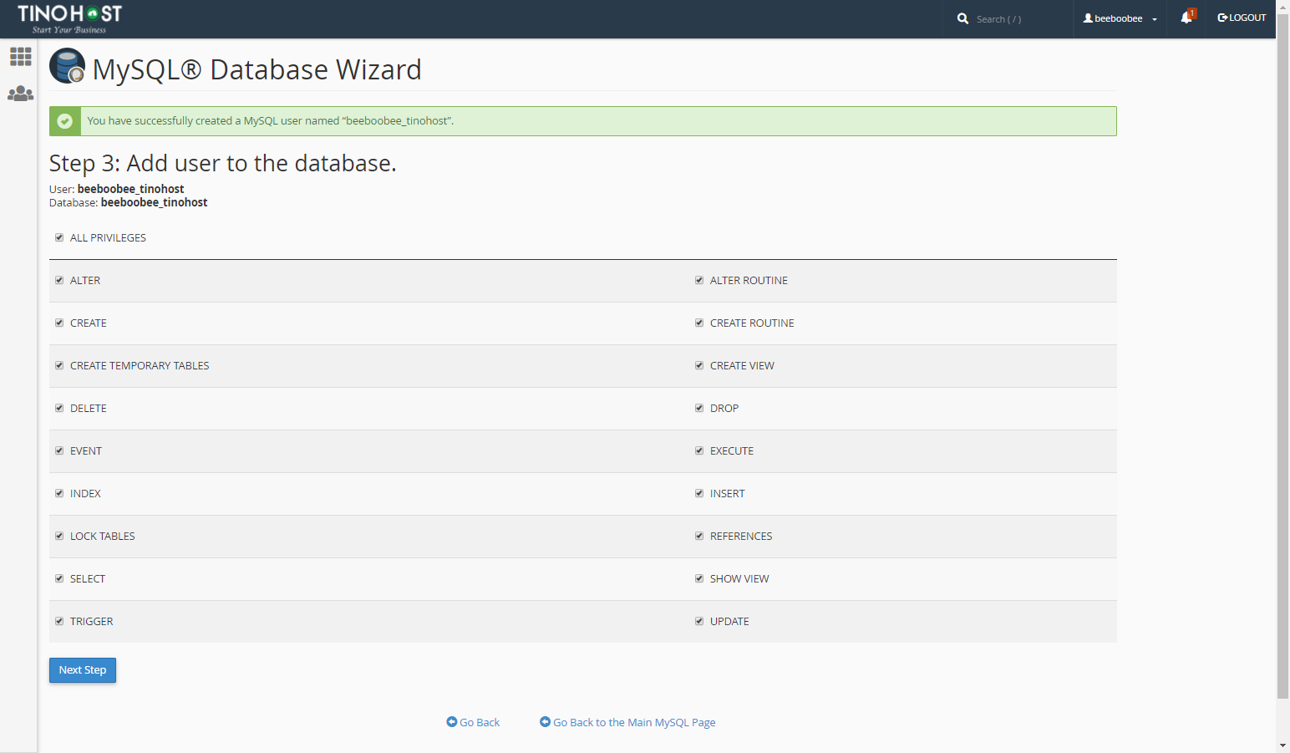Image resolution: width=1290 pixels, height=753 pixels.
Task: Click the scrollbar up arrow
Action: 1282,7
